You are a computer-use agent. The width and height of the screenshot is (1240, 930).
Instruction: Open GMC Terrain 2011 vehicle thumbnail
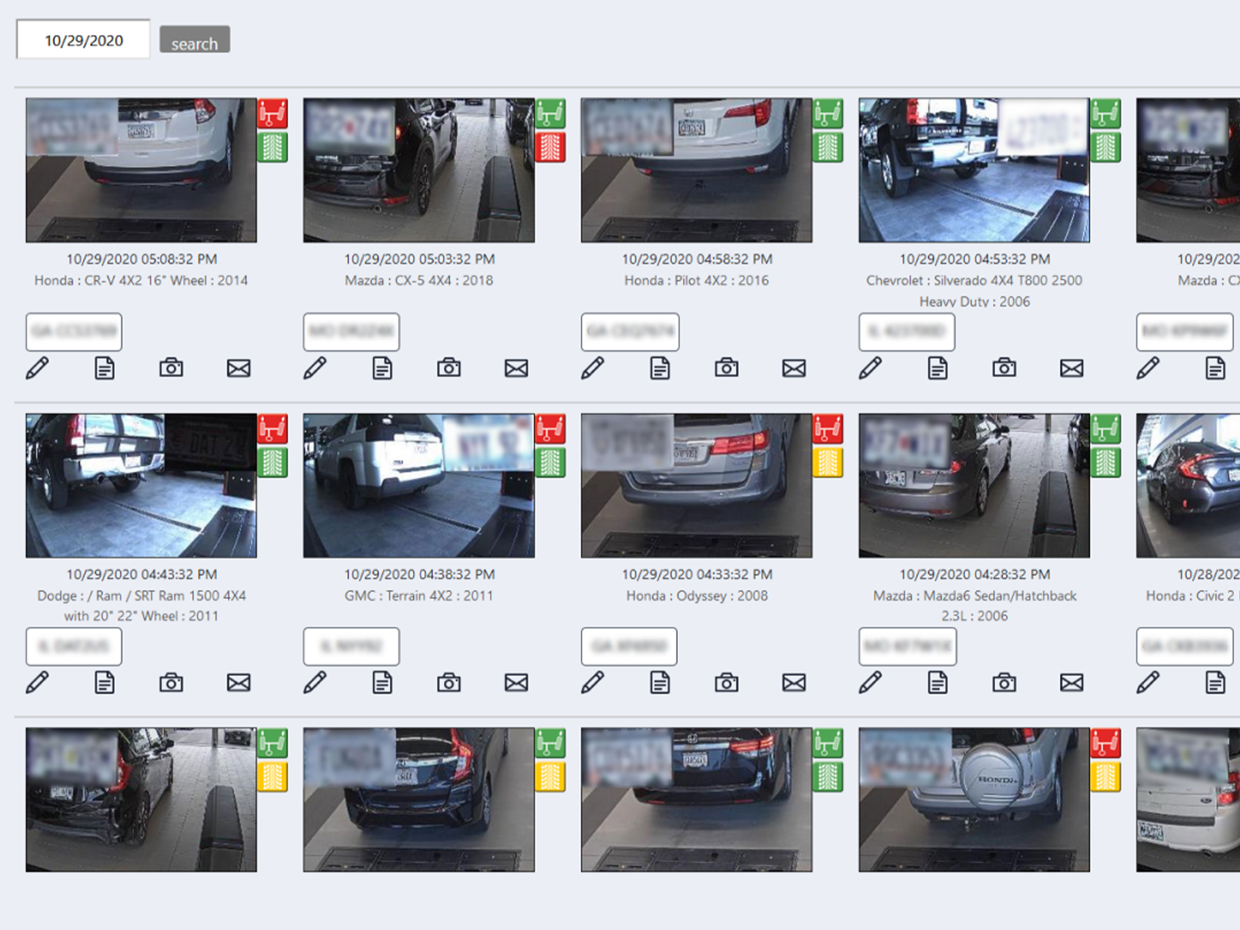tap(419, 485)
